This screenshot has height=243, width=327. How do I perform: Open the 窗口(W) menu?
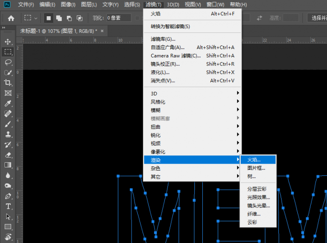point(215,4)
